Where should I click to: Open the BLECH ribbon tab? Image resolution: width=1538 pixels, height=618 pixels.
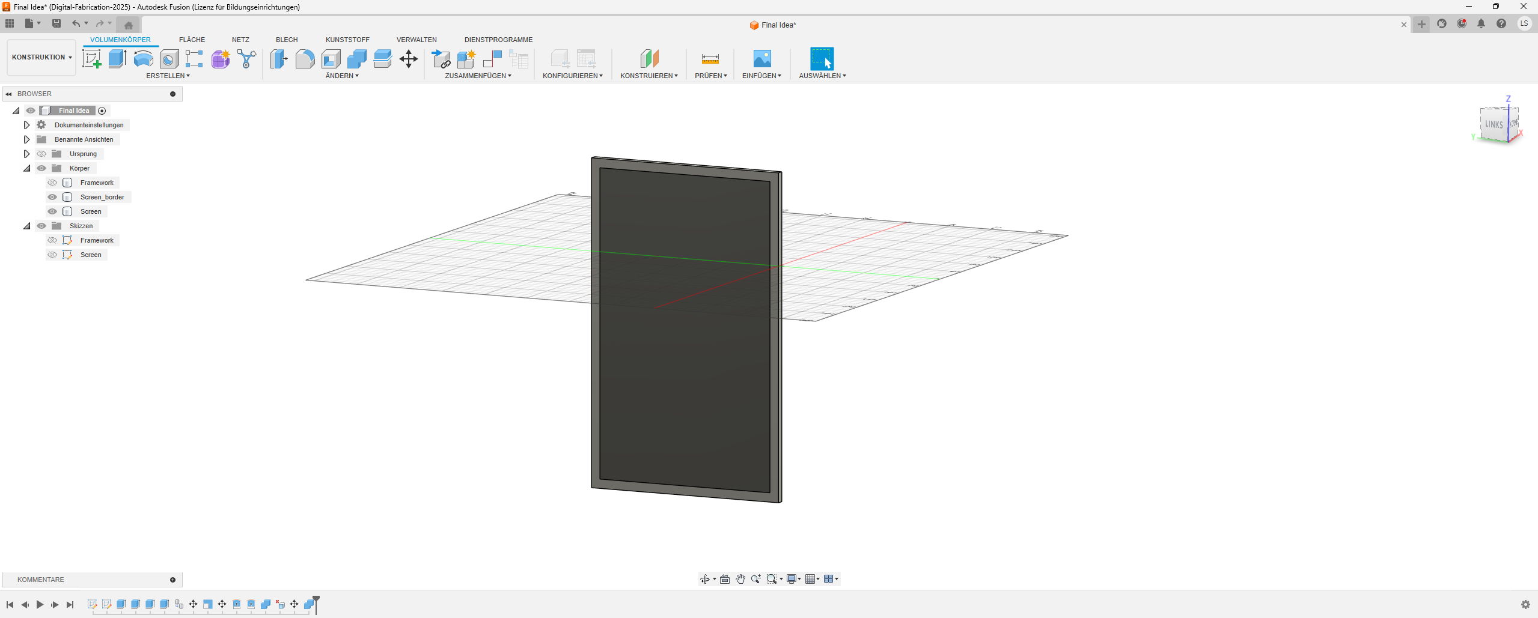287,40
